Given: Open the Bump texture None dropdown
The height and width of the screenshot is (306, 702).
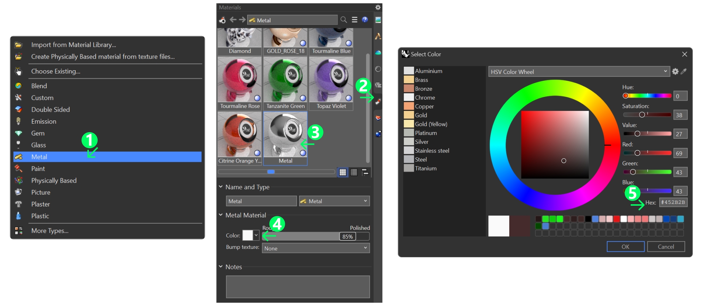Looking at the screenshot, I should pos(316,248).
